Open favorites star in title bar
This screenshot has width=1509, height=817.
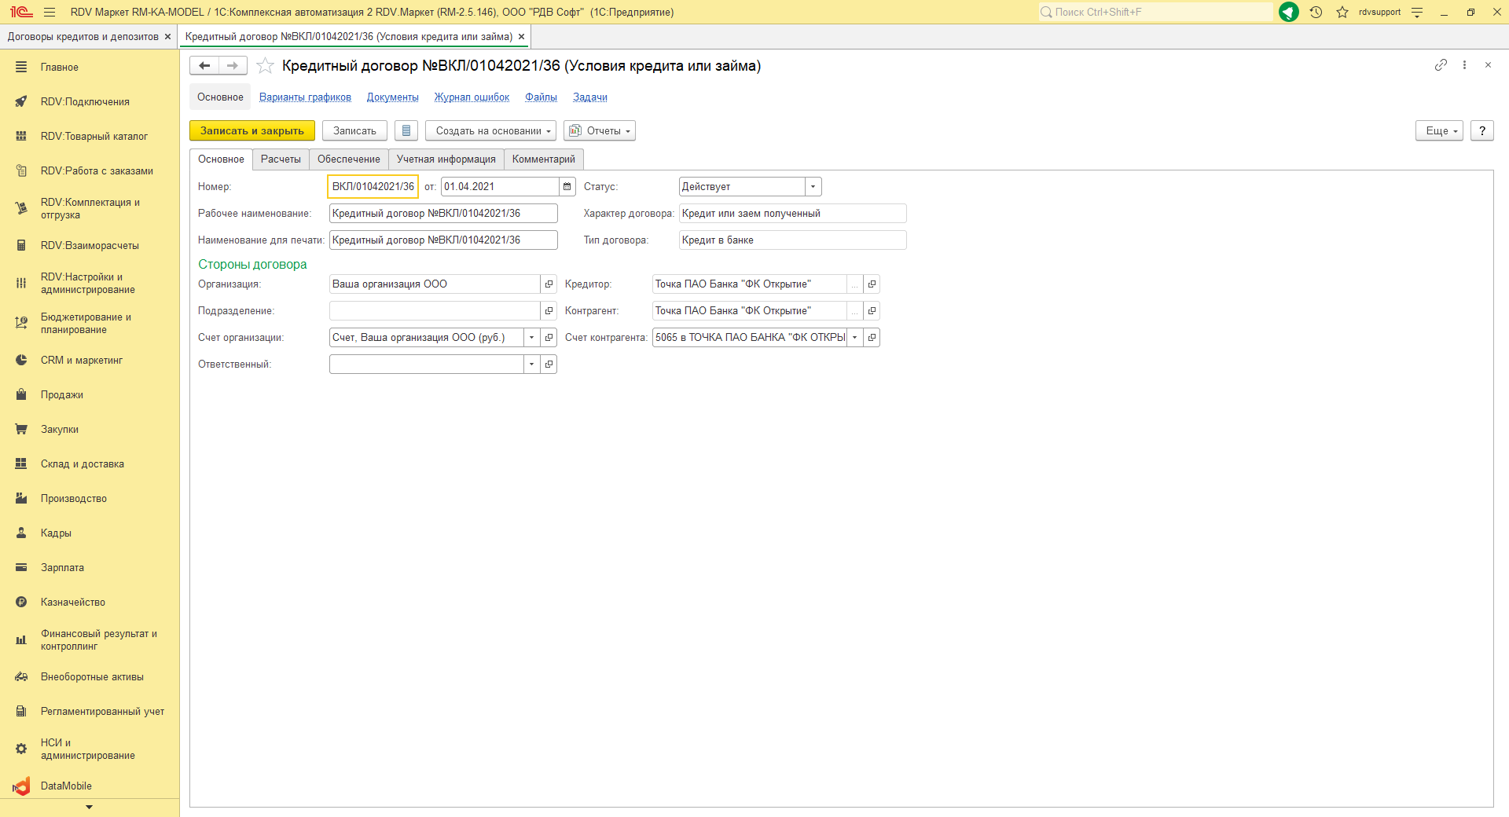[x=1342, y=12]
